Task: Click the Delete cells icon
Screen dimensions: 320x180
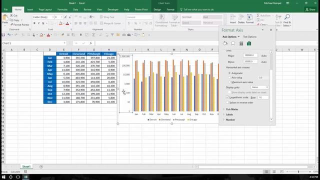Action: tap(241, 19)
